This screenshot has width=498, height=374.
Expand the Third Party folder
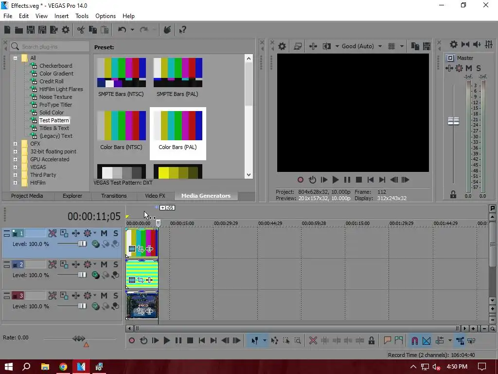pos(15,175)
